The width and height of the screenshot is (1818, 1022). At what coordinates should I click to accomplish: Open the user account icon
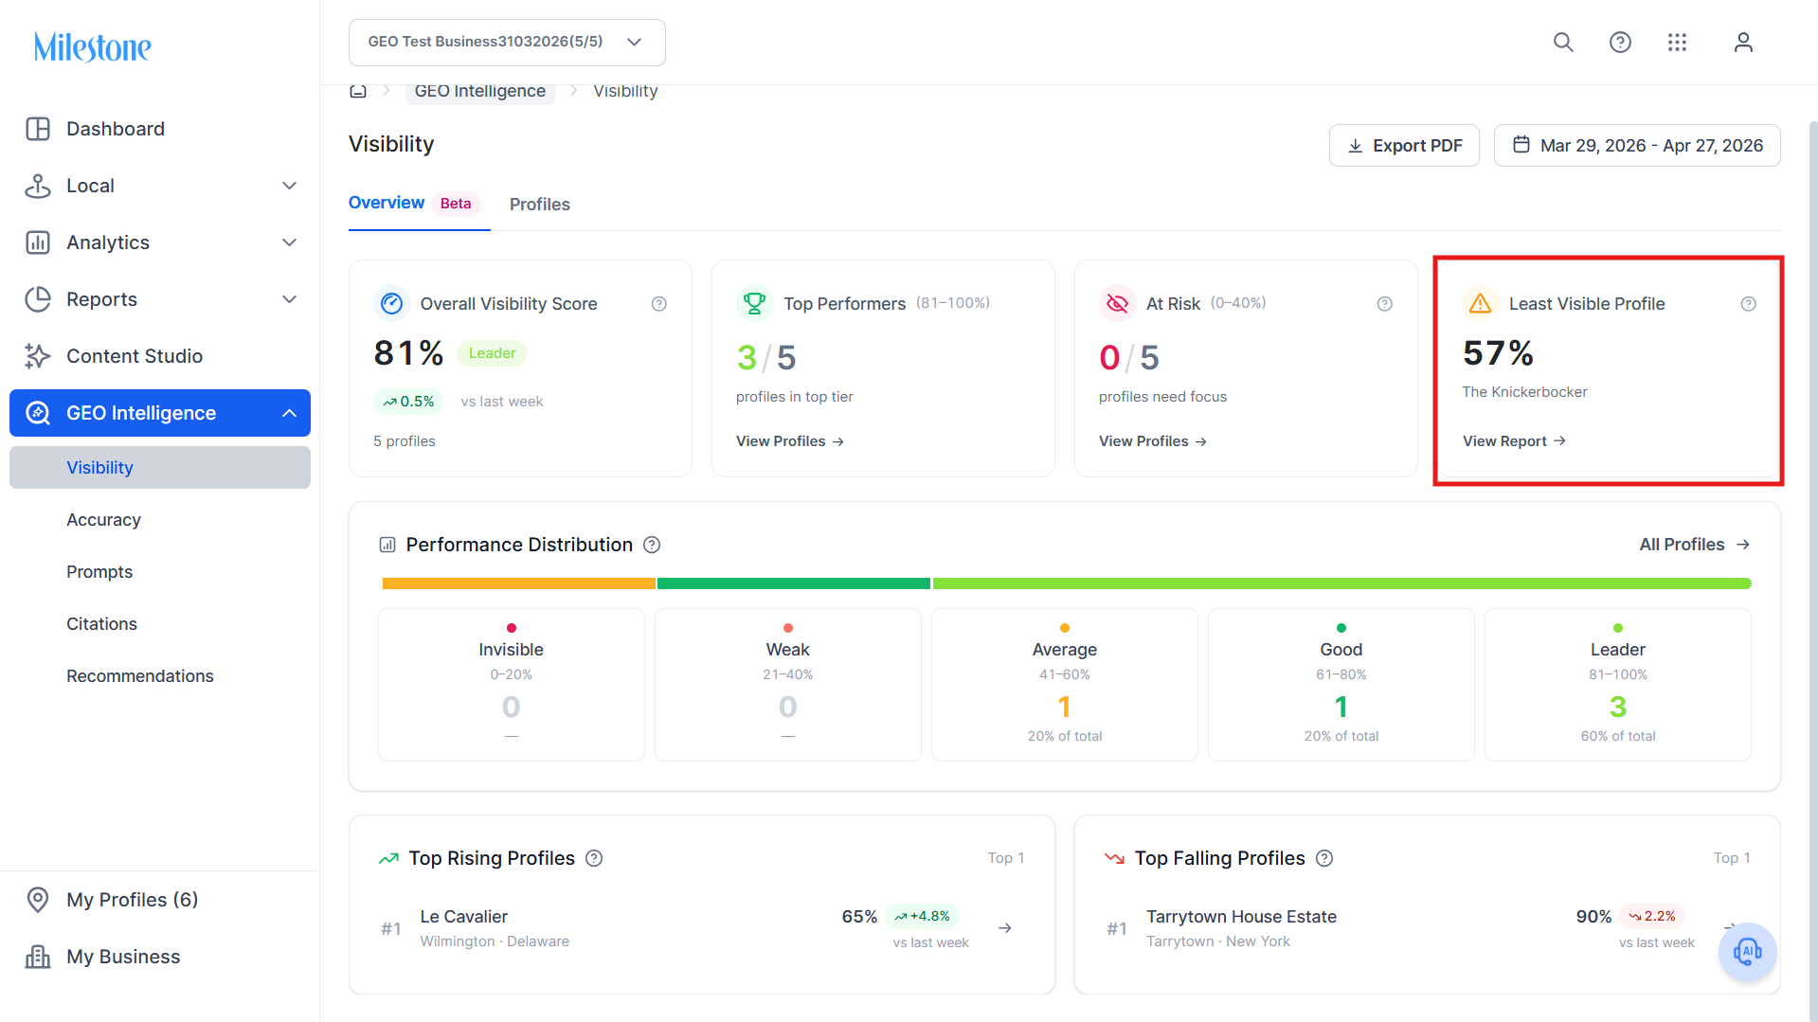point(1743,43)
